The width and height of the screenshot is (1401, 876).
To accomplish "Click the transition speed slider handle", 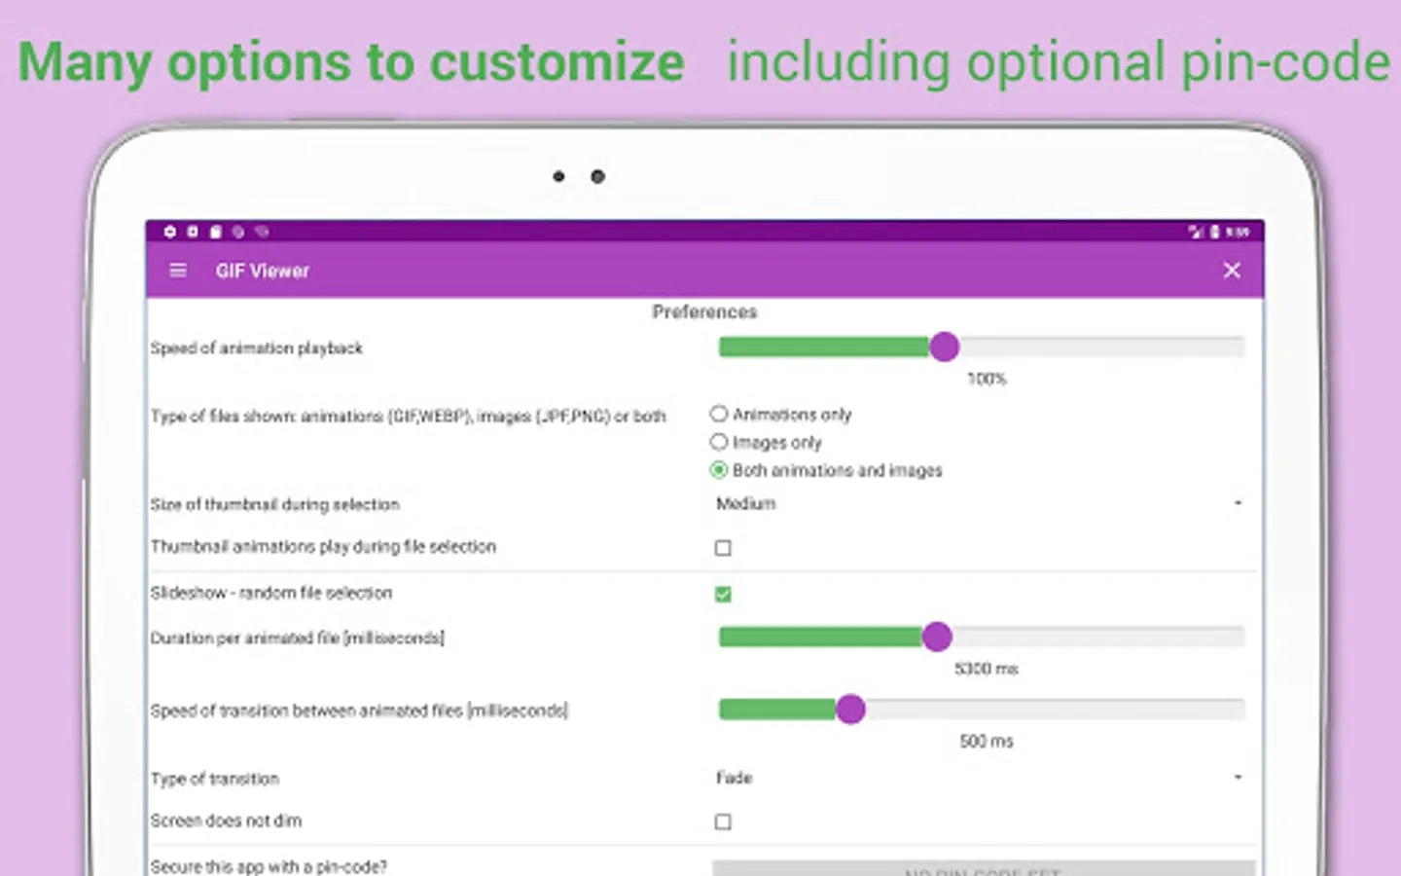I will (x=850, y=710).
